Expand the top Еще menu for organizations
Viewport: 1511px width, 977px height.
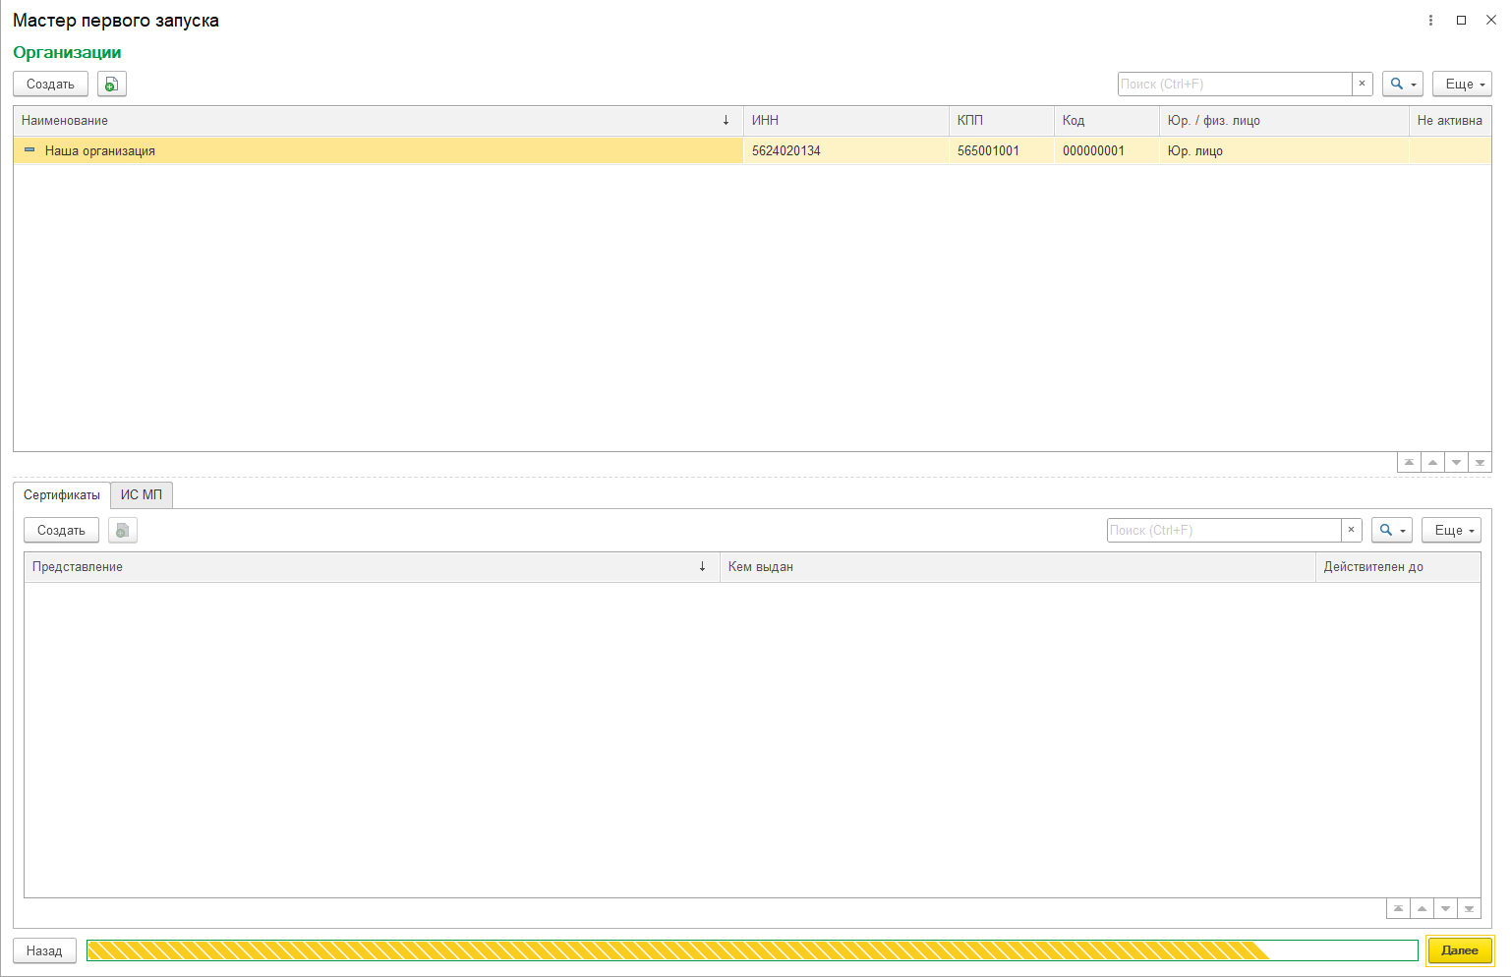tap(1462, 85)
